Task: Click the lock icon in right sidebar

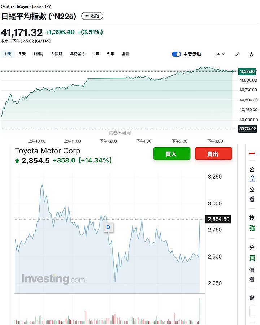Action: [252, 179]
